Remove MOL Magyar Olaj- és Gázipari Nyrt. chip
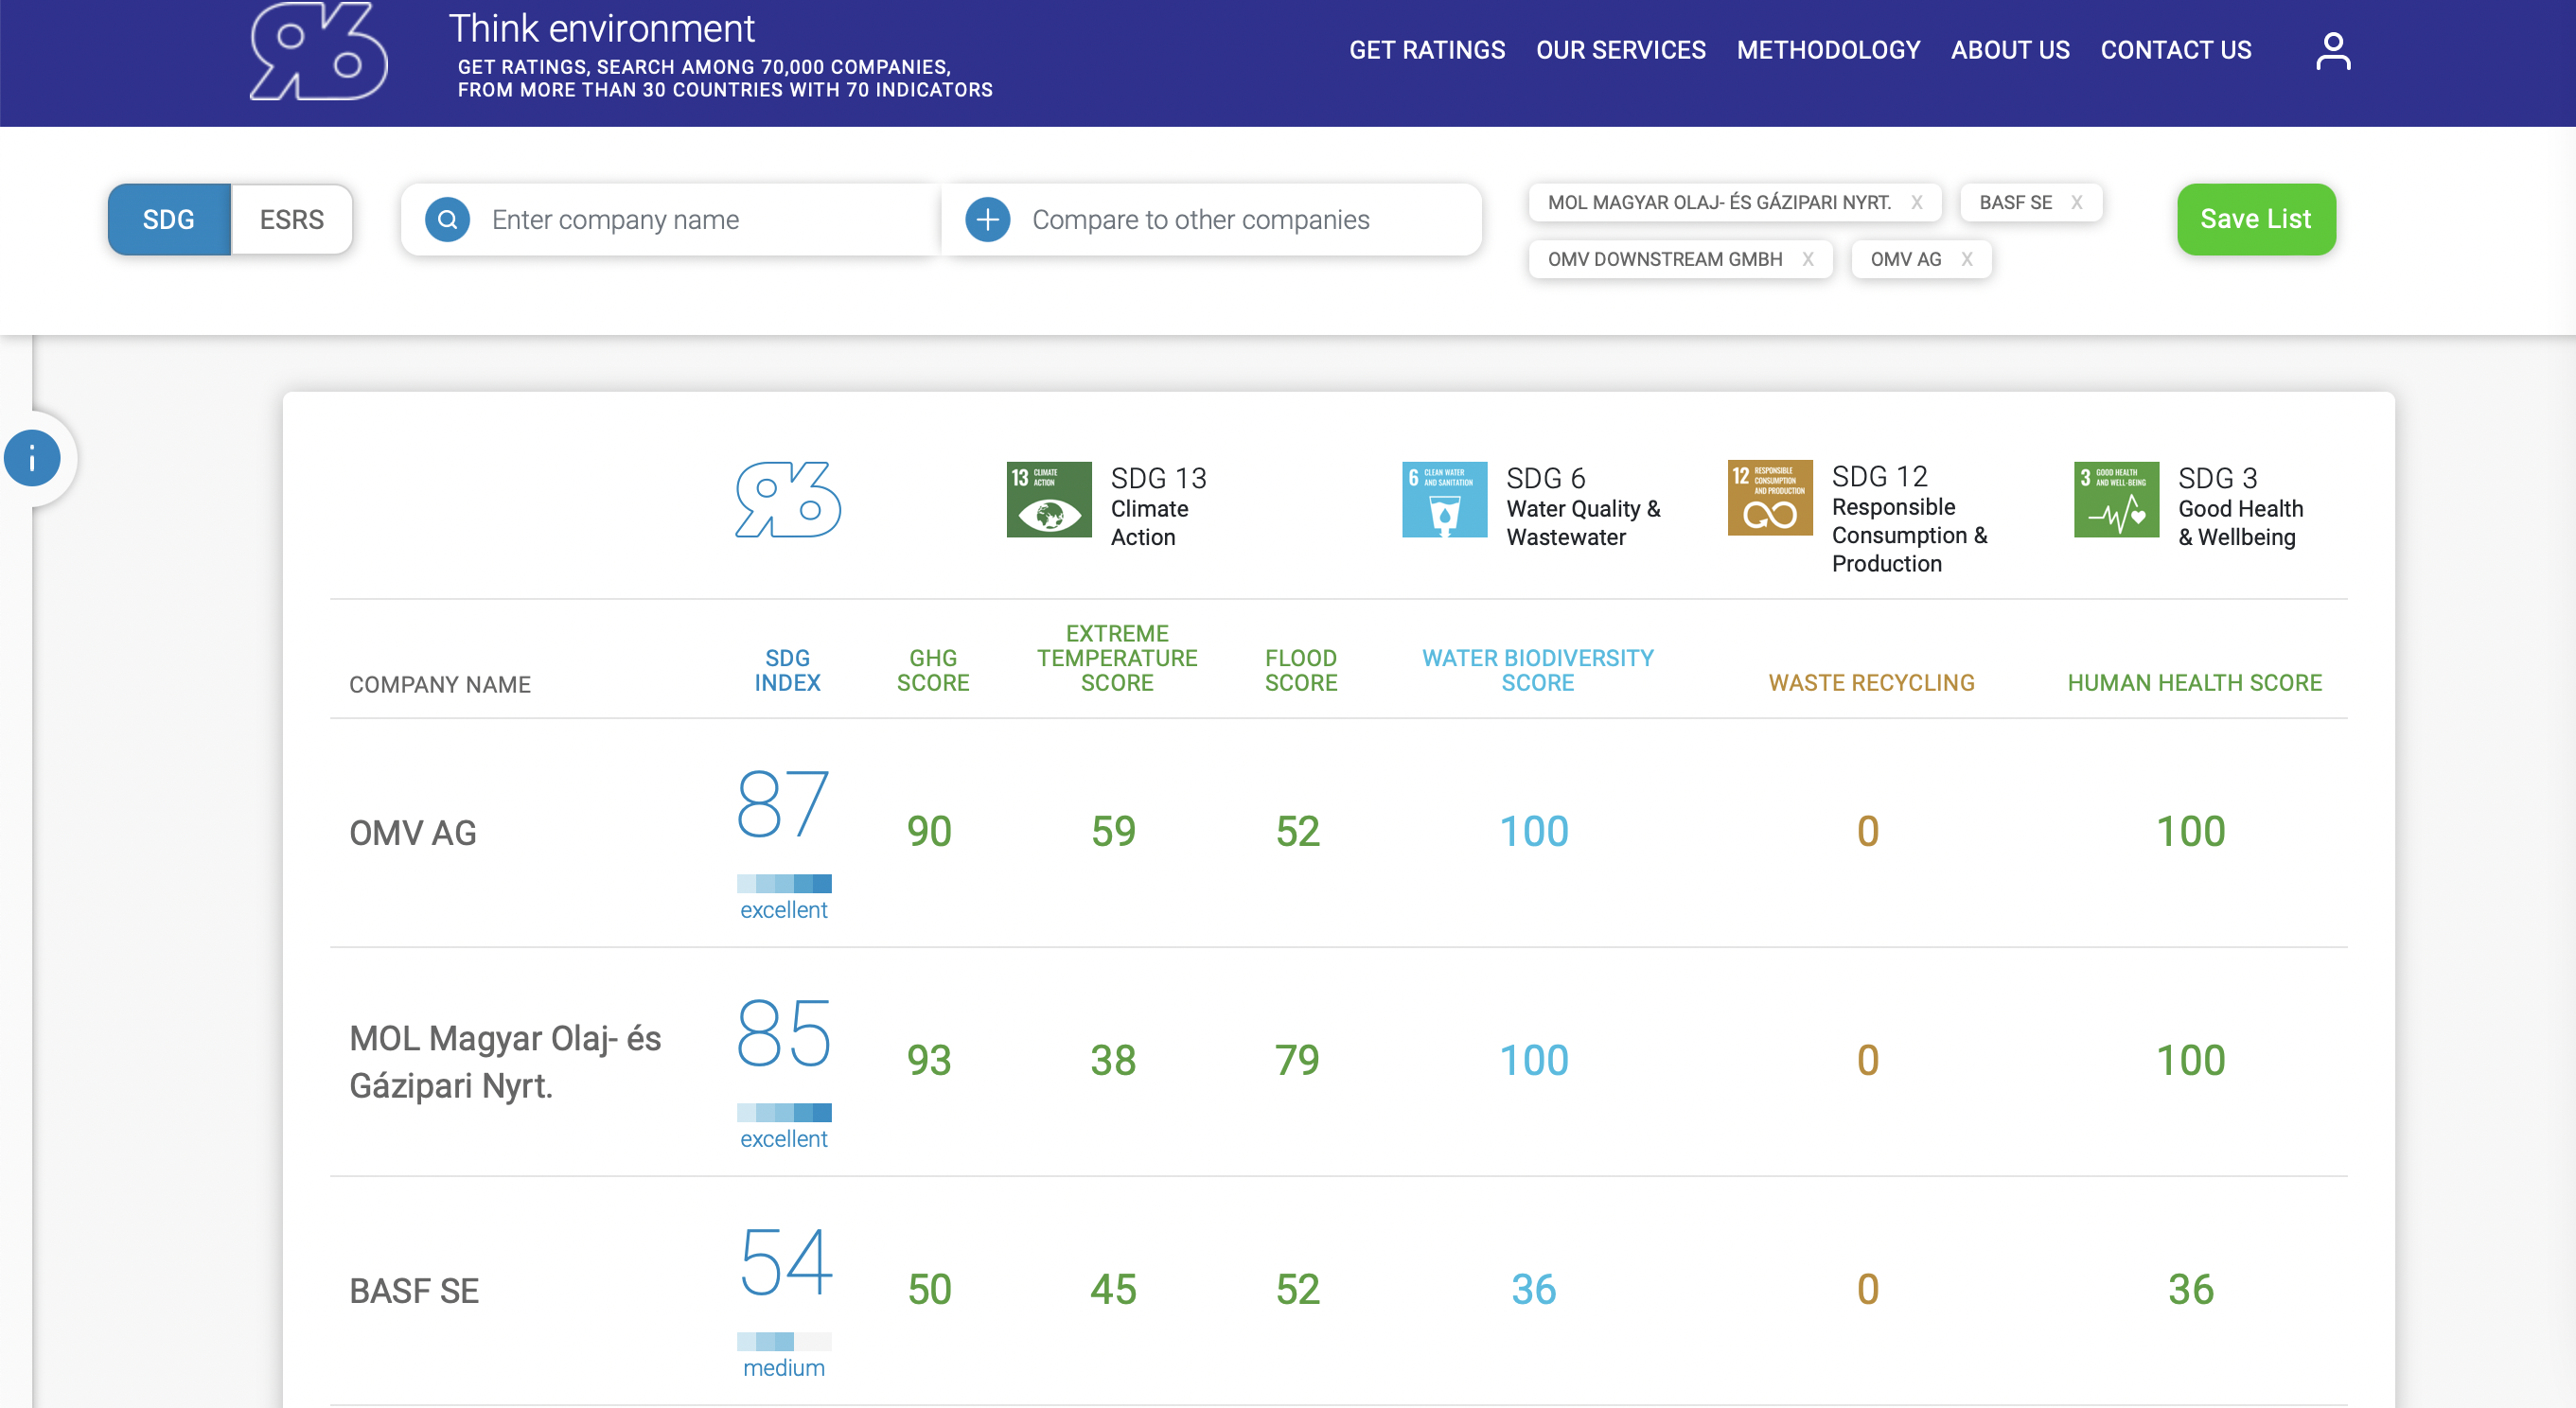Viewport: 2576px width, 1408px height. click(1916, 202)
